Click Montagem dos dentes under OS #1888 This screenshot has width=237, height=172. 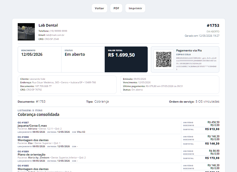click(x=33, y=140)
